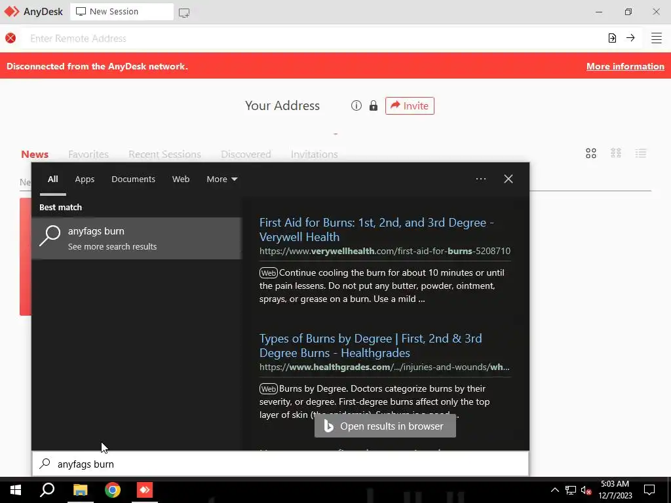Open the AnyDesk main menu hamburger icon
Screen dimensions: 671x503
(656, 38)
